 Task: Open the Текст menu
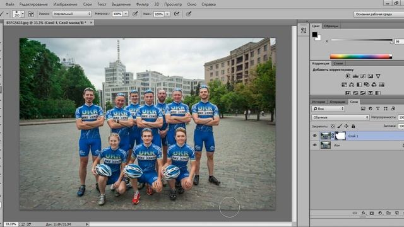click(102, 4)
